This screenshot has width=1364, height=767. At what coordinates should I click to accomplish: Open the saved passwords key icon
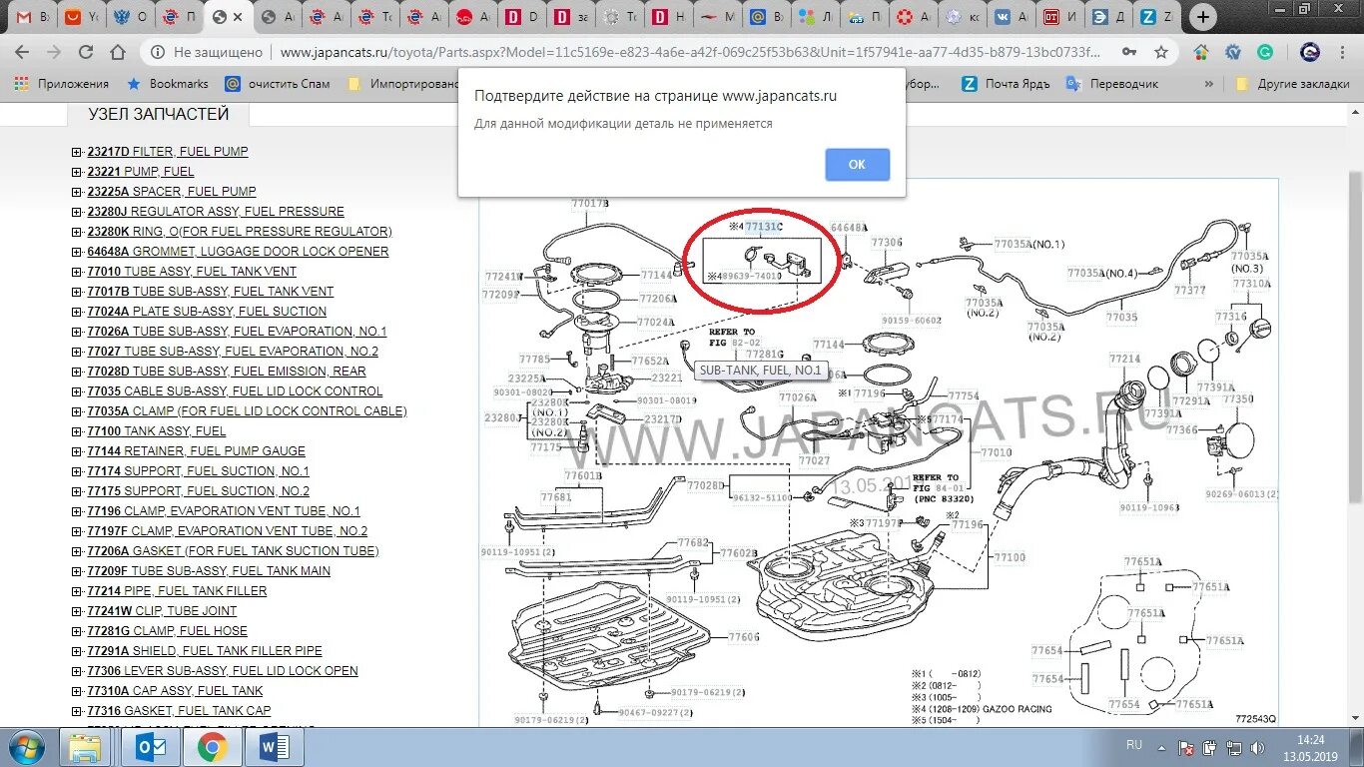click(1128, 52)
